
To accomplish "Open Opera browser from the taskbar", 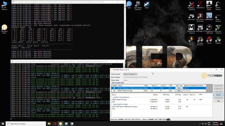I will pyautogui.click(x=55, y=124).
